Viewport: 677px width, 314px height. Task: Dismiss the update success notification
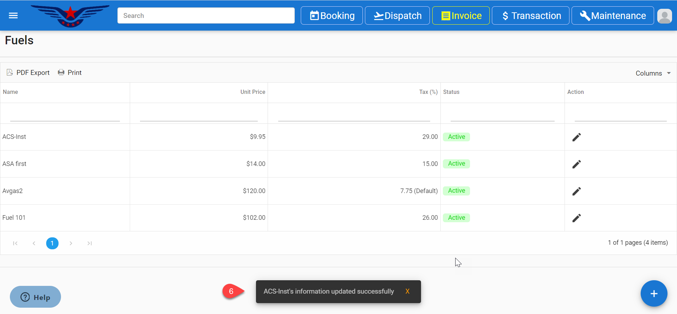[407, 291]
